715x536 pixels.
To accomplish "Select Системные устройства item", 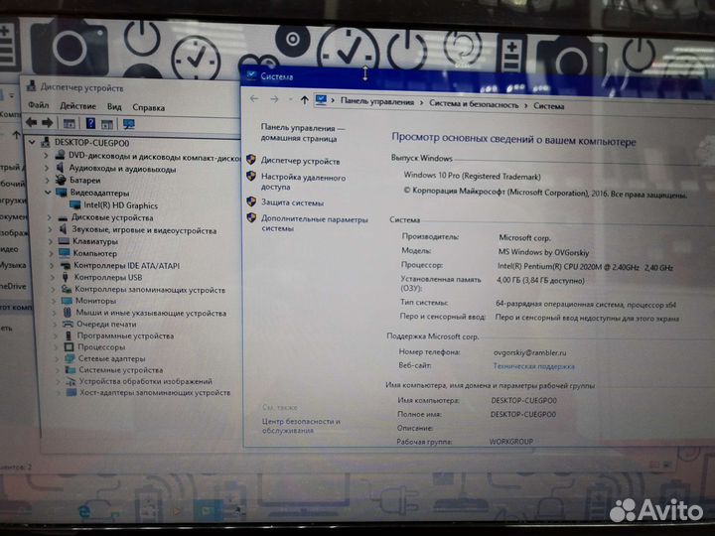I will [121, 370].
